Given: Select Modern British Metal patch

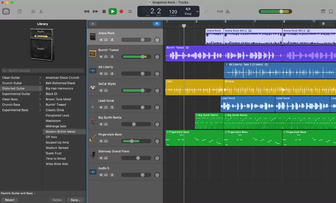Looking at the screenshot, I should point(60,131).
